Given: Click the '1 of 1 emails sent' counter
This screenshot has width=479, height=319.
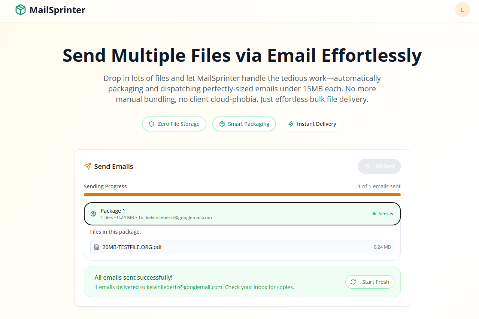Looking at the screenshot, I should pos(379,186).
